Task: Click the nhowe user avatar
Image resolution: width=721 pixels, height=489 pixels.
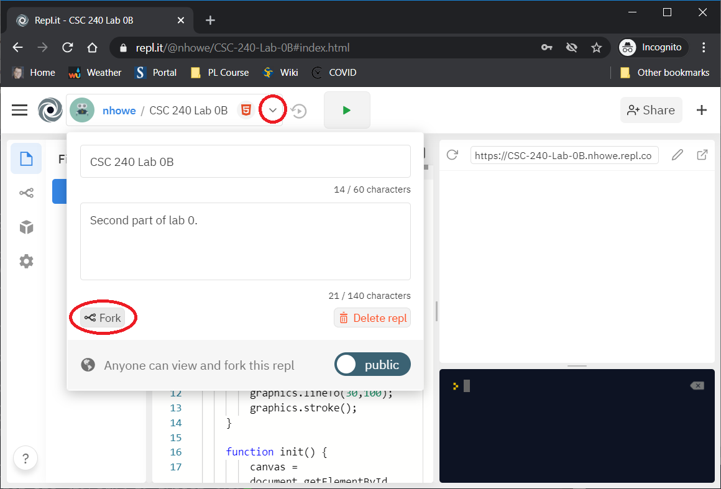Action: coord(82,111)
